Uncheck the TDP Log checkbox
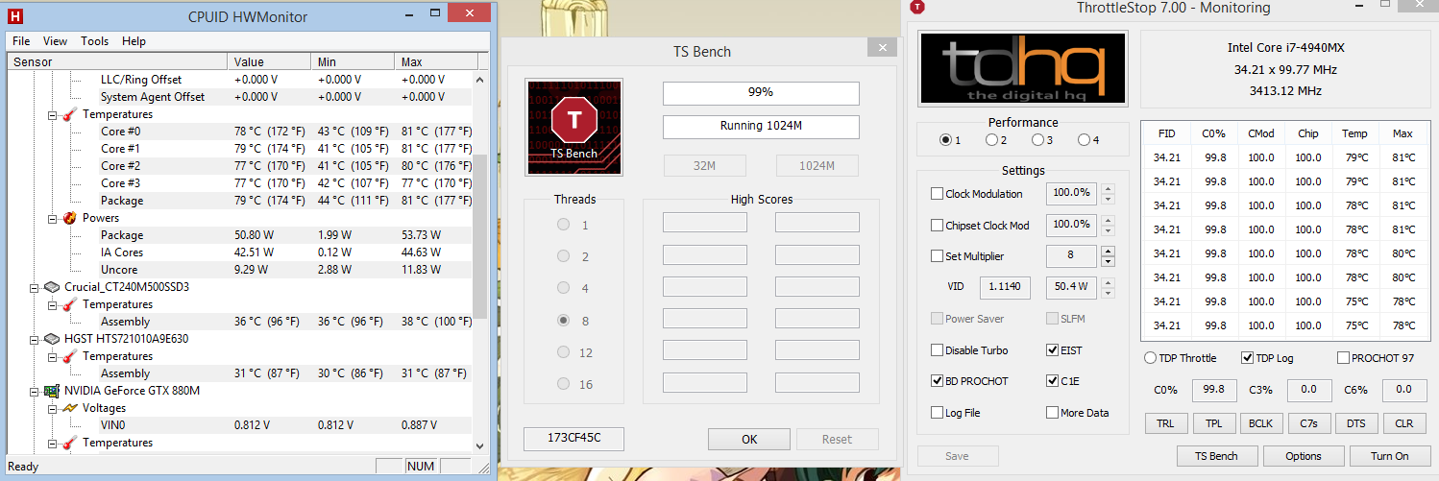The image size is (1439, 481). tap(1248, 358)
